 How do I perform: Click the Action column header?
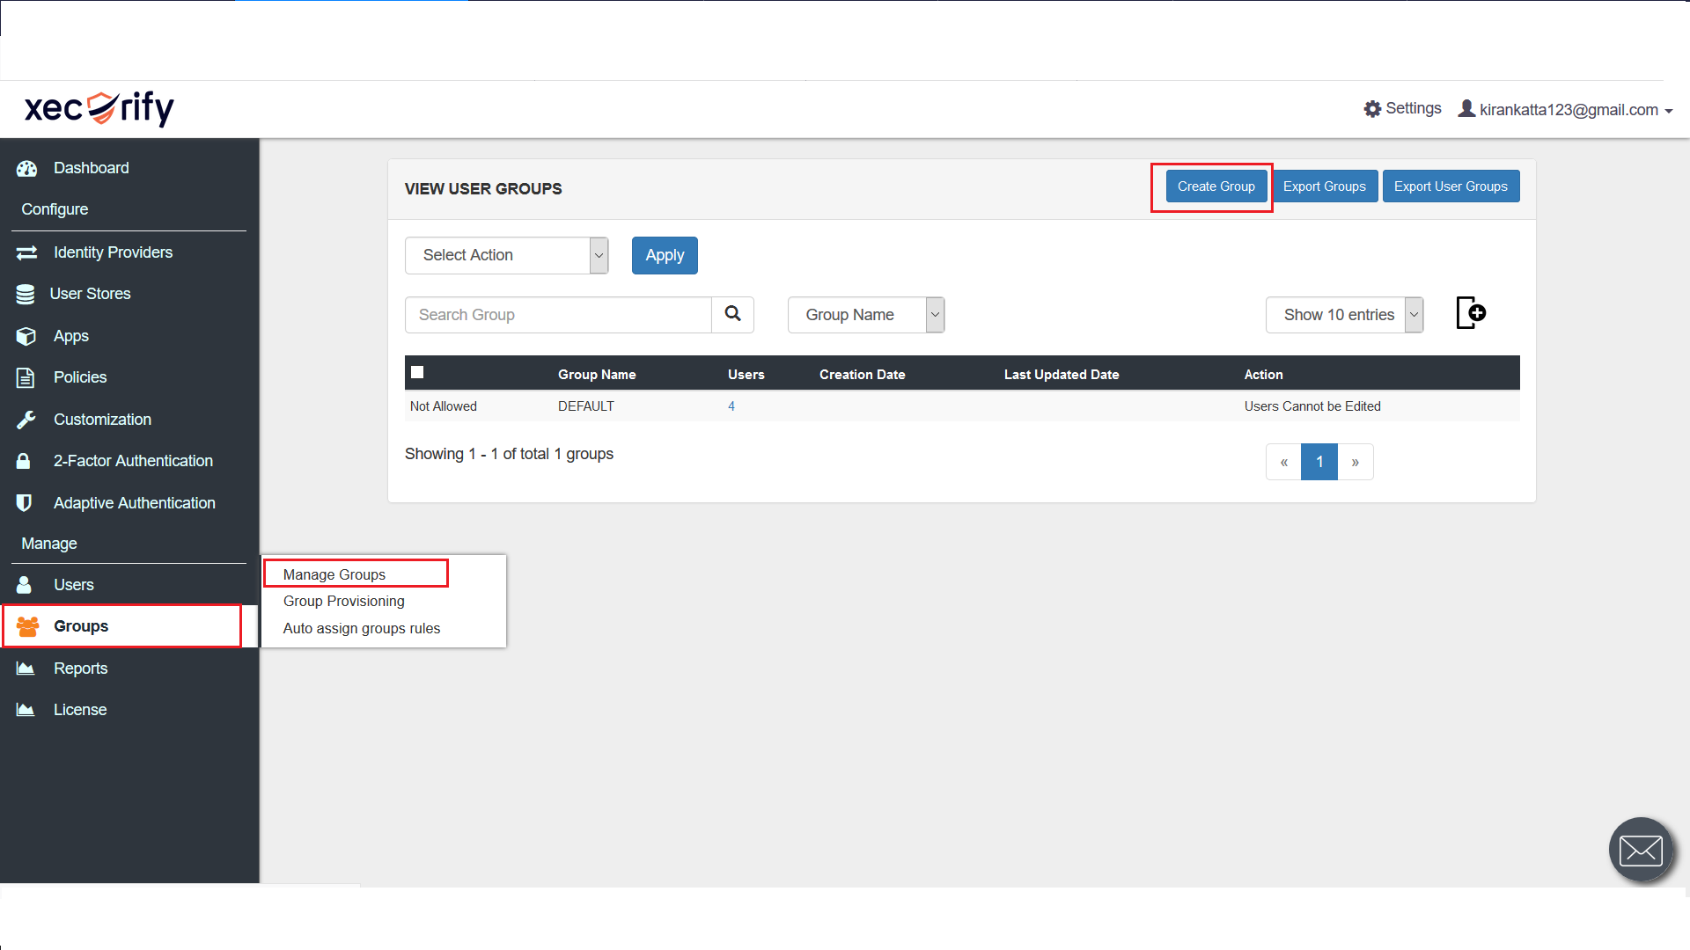[1264, 375]
